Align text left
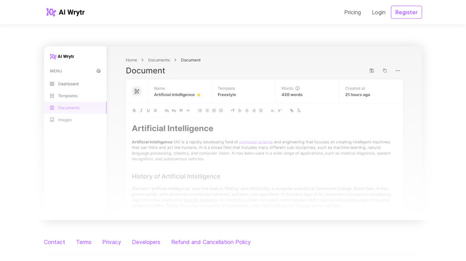466x261 pixels. pos(240,111)
